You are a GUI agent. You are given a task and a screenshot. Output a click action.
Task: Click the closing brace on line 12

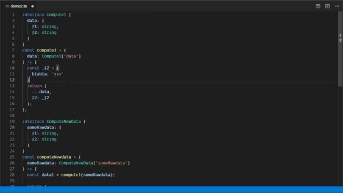tap(28, 80)
